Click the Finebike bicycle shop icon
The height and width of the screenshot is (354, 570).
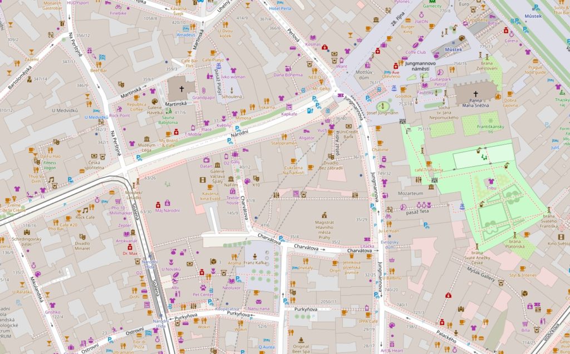click(x=118, y=7)
